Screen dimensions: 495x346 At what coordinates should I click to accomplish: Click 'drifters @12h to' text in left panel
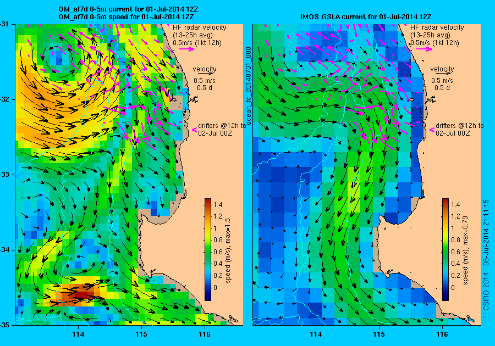(x=222, y=125)
